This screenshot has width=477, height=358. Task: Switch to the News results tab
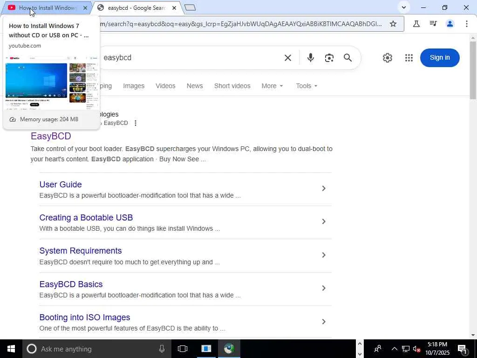(x=195, y=86)
